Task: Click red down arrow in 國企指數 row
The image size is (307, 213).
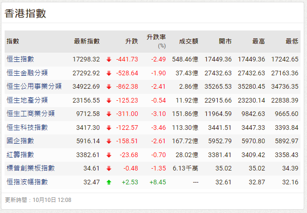Action: pyautogui.click(x=109, y=141)
